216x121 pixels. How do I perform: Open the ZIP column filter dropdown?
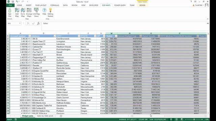(x=104, y=36)
